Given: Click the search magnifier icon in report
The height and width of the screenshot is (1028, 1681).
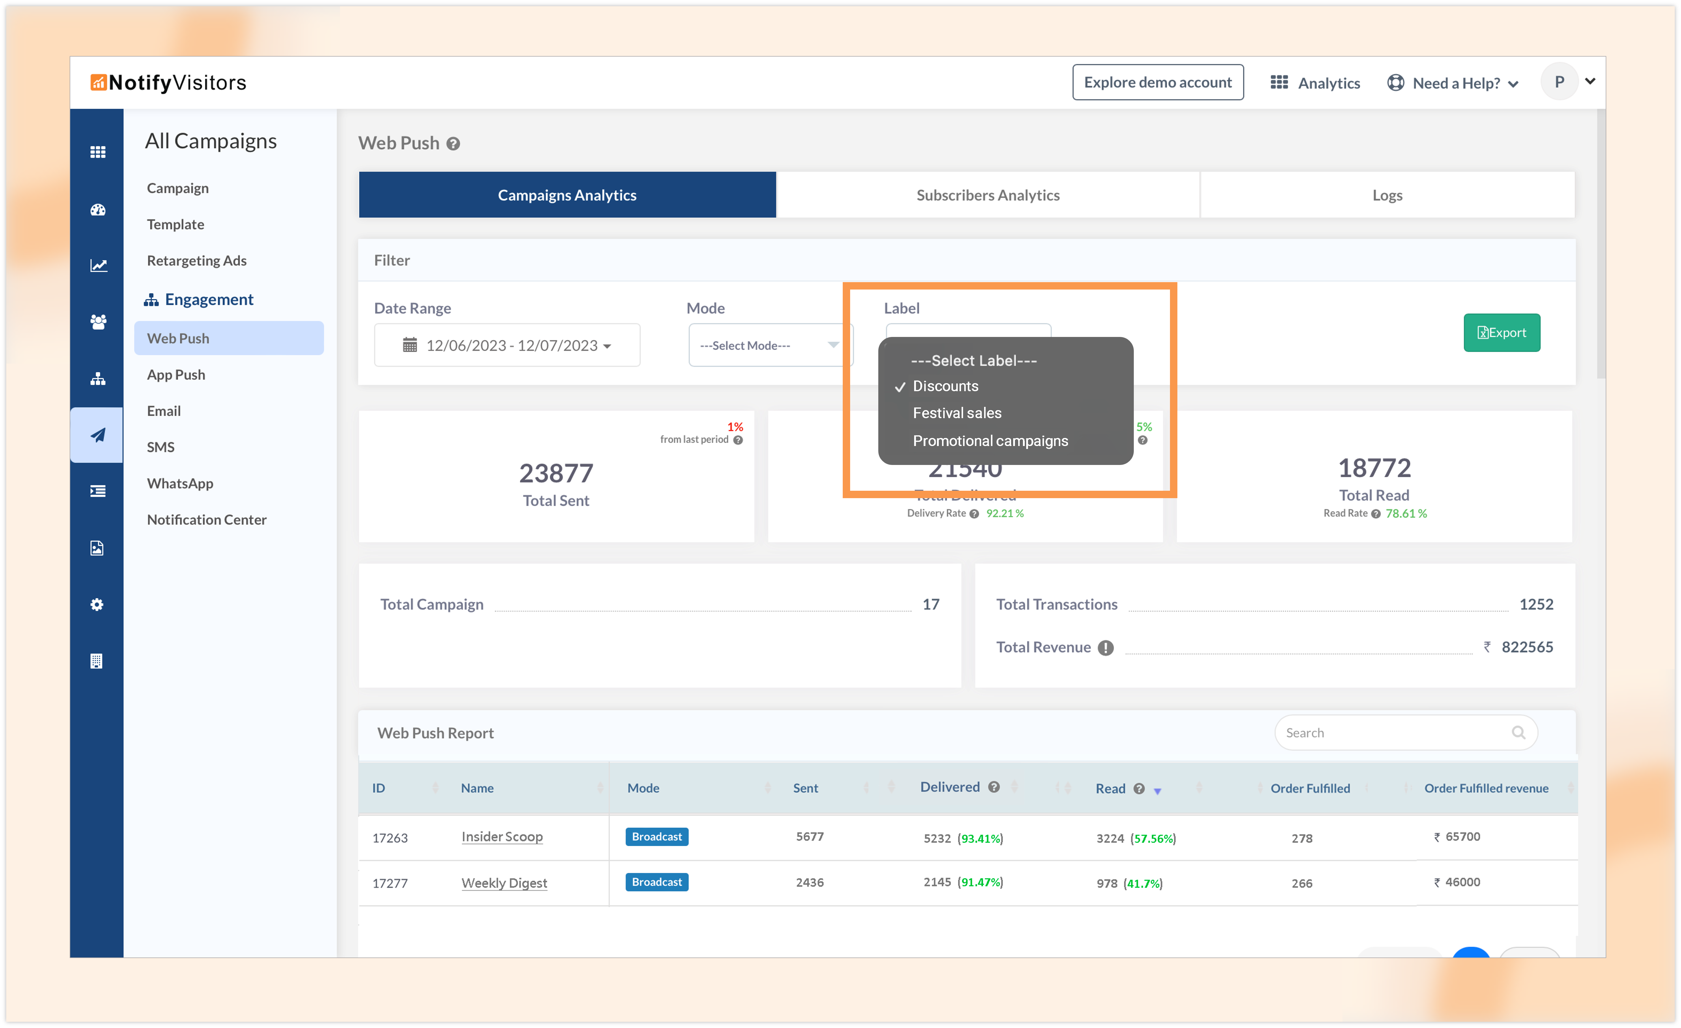Looking at the screenshot, I should [1518, 733].
